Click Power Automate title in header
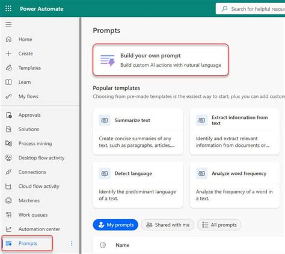Image resolution: width=285 pixels, height=254 pixels. pos(41,9)
